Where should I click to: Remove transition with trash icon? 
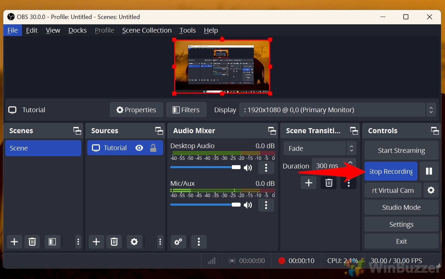pyautogui.click(x=329, y=182)
